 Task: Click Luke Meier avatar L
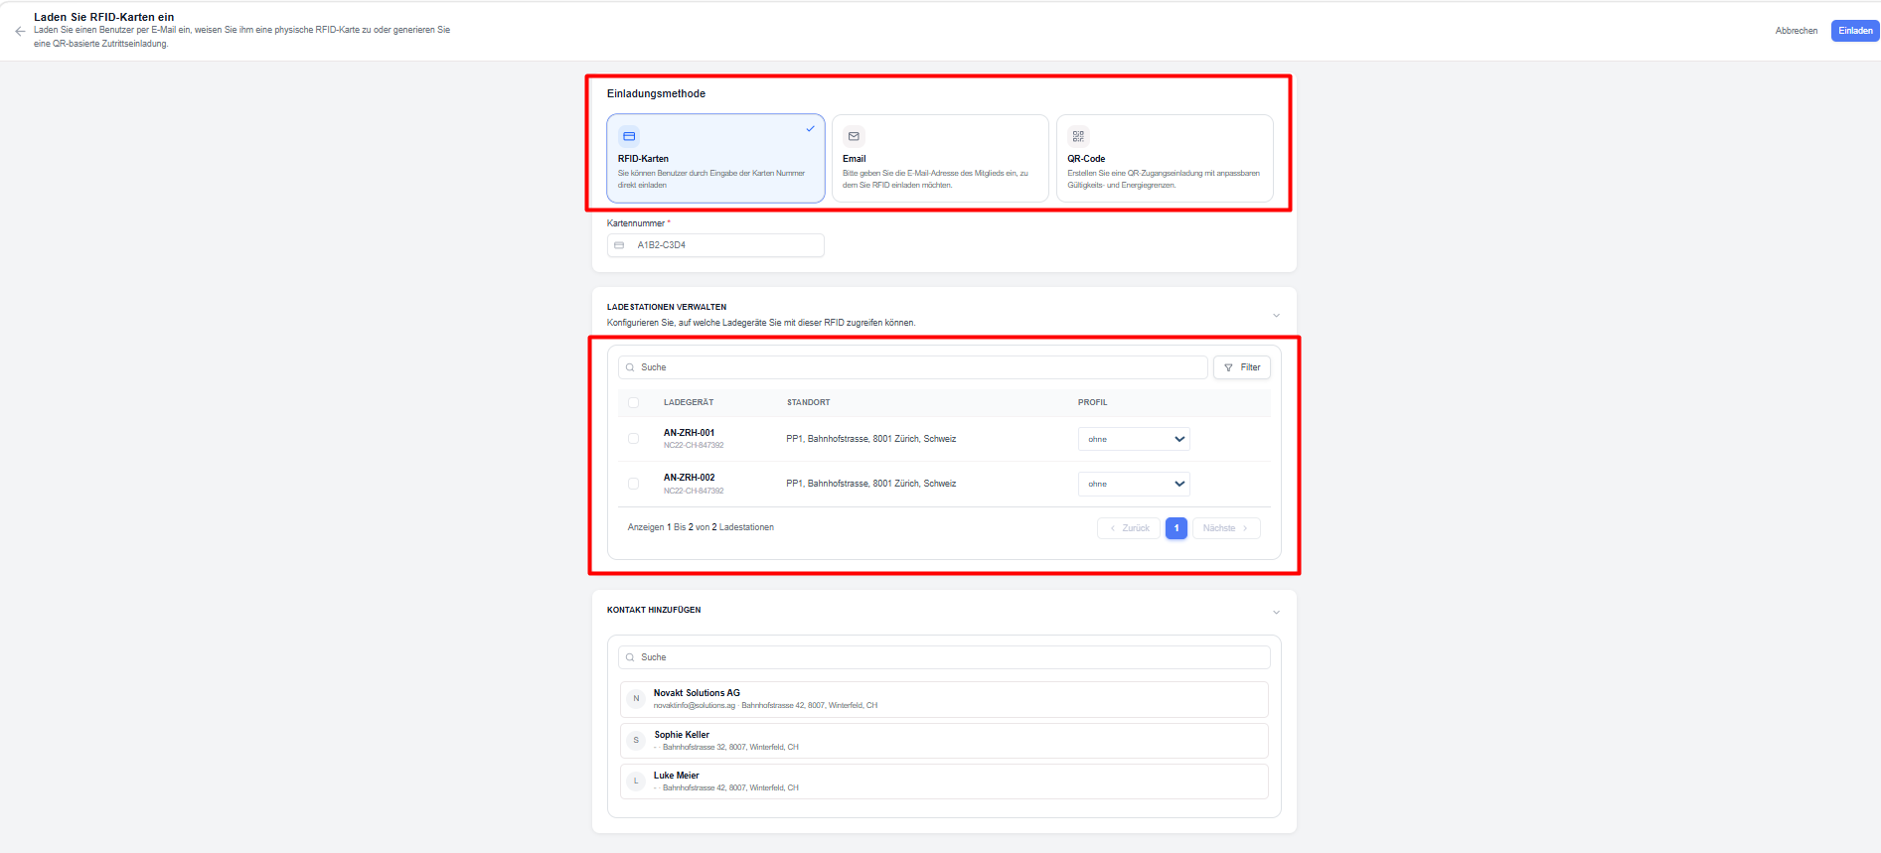coord(636,782)
